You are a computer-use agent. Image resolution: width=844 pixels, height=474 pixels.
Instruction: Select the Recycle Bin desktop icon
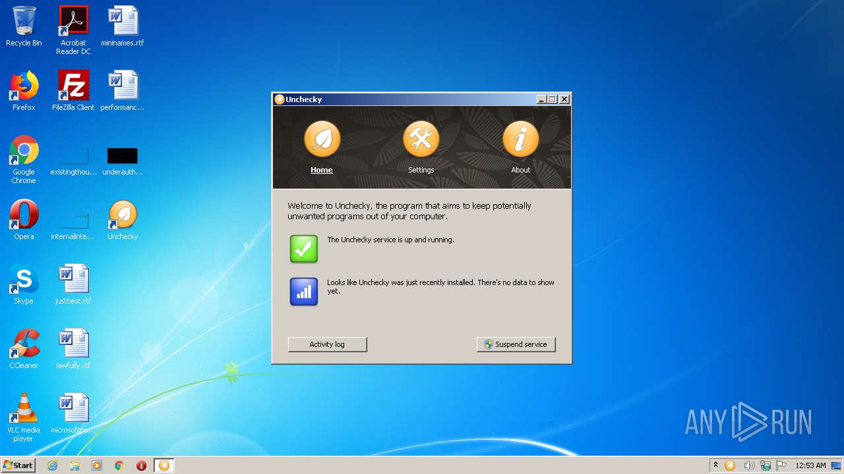pos(24,26)
